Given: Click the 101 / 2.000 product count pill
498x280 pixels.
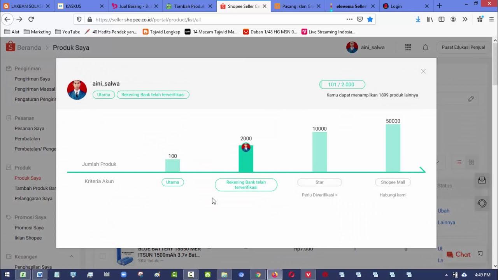Looking at the screenshot, I should (x=342, y=84).
